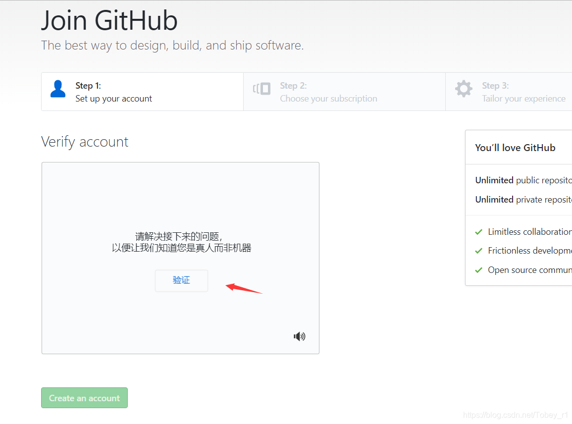The height and width of the screenshot is (424, 572).
Task: Click the Unlimited public repositories text
Action: (x=523, y=180)
